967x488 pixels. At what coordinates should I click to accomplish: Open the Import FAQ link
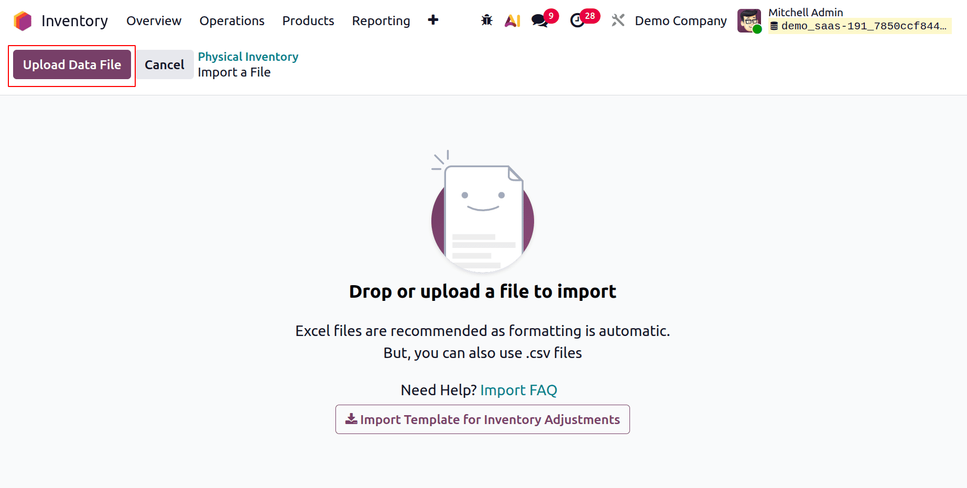518,390
